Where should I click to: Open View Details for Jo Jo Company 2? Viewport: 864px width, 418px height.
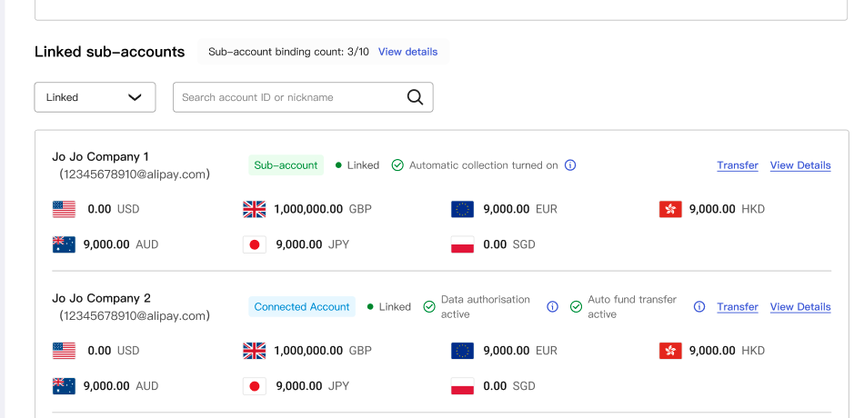[800, 307]
